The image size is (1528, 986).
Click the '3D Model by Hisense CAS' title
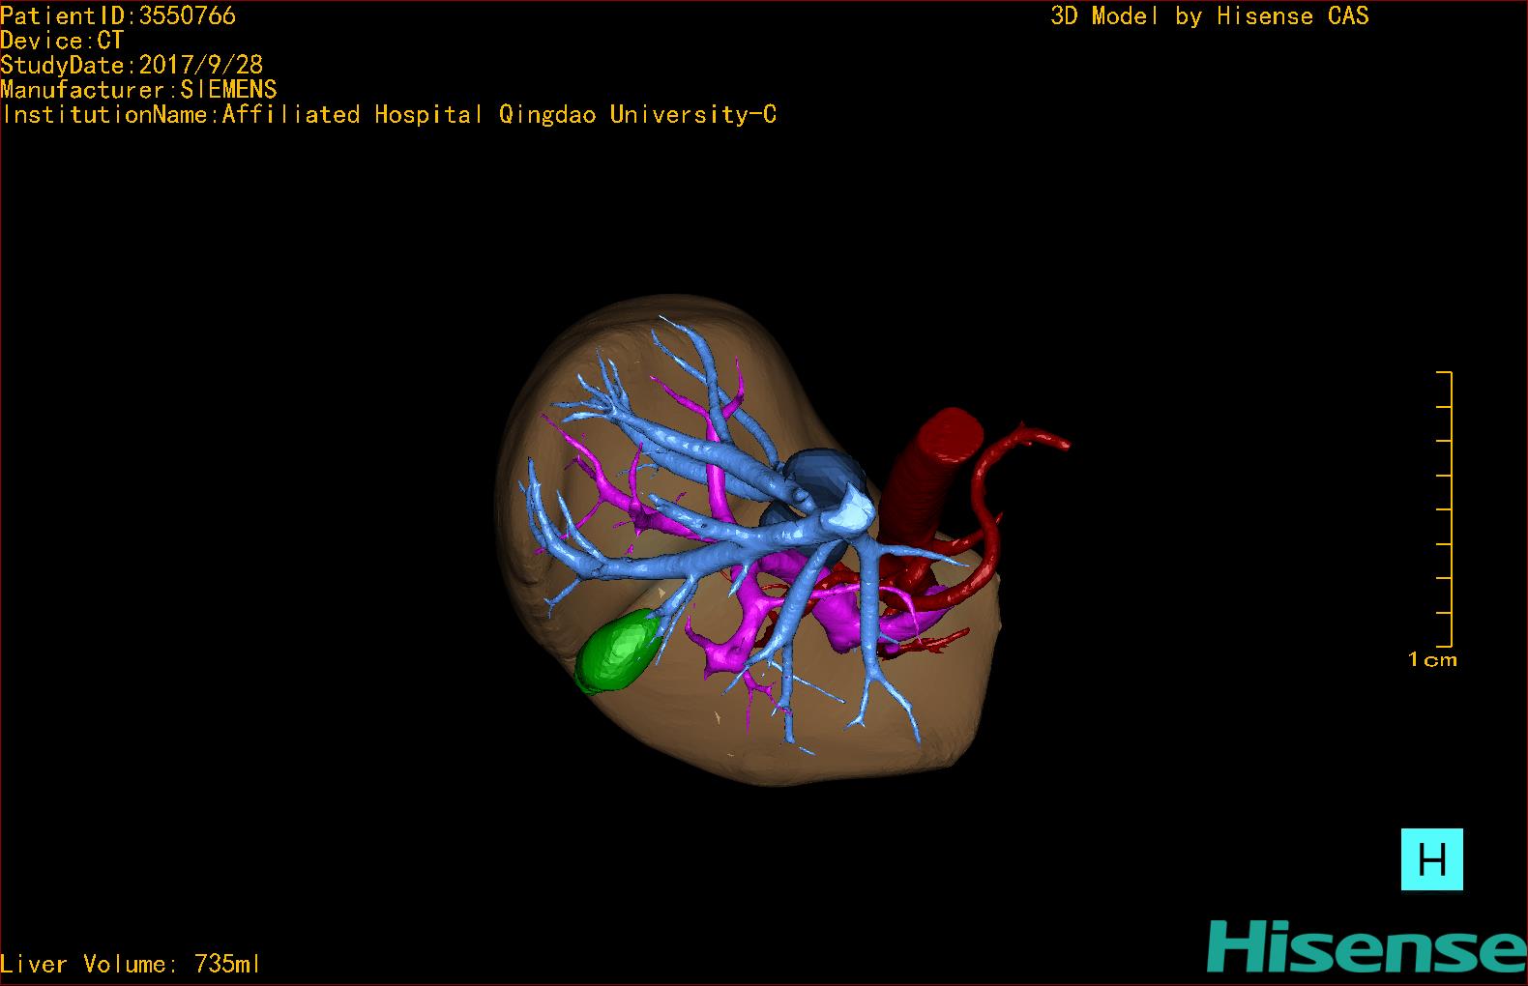coord(1210,15)
